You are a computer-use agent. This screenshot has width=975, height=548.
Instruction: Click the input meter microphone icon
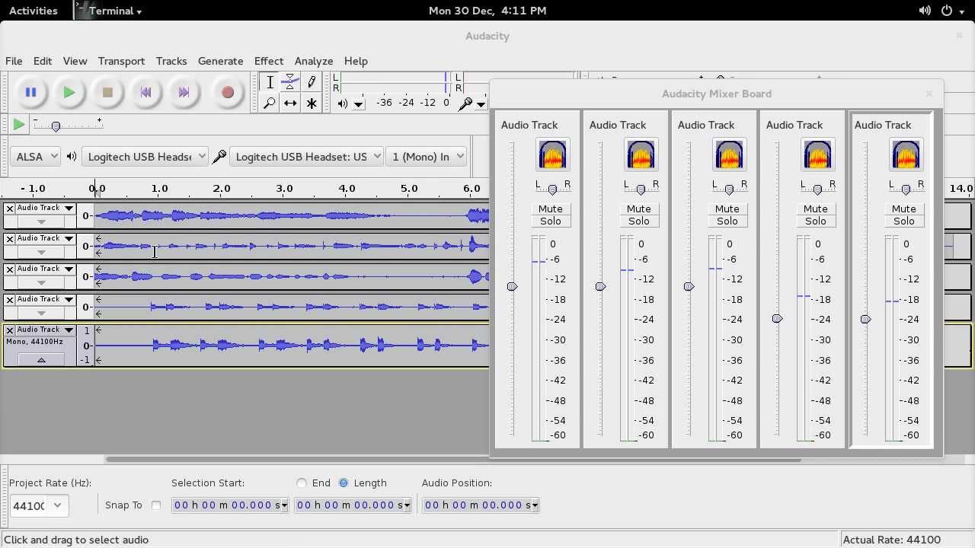465,104
